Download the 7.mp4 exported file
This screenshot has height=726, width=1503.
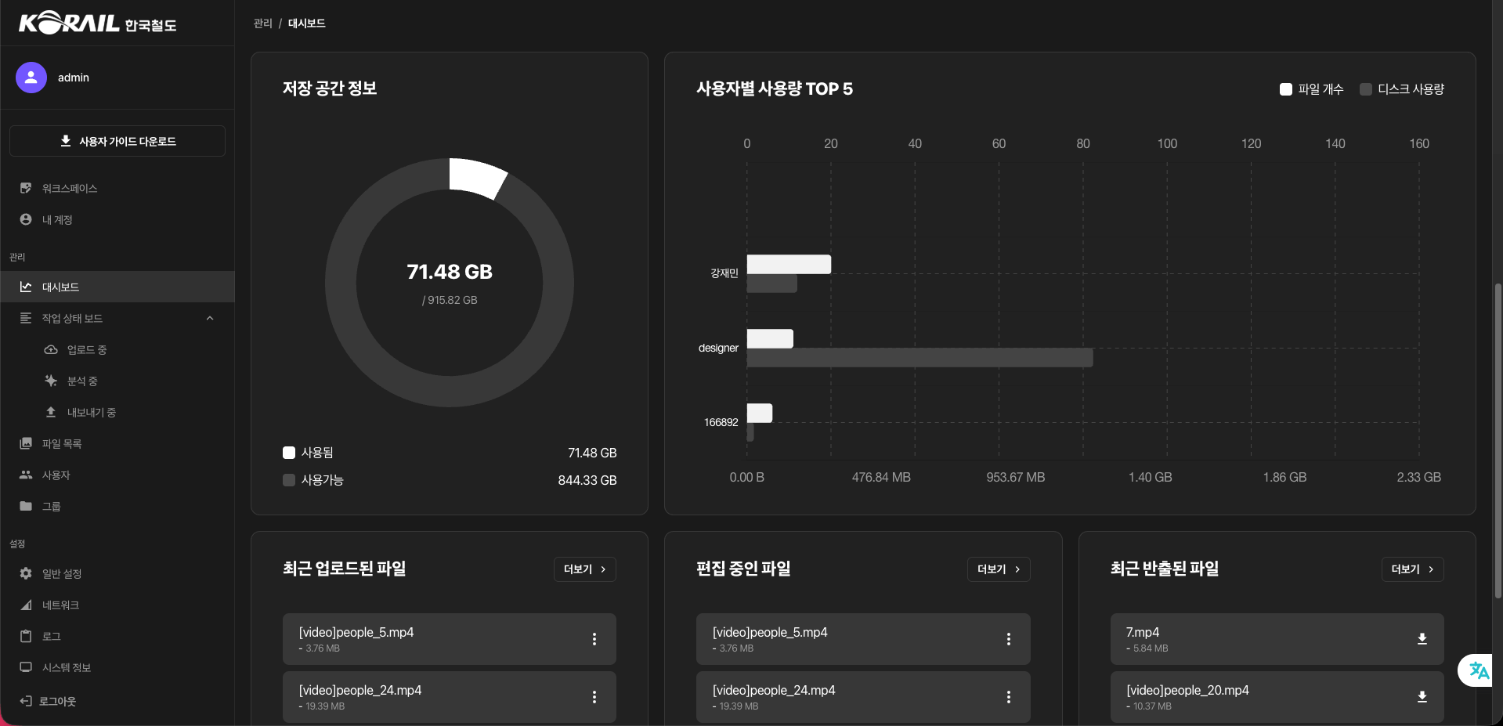point(1422,639)
